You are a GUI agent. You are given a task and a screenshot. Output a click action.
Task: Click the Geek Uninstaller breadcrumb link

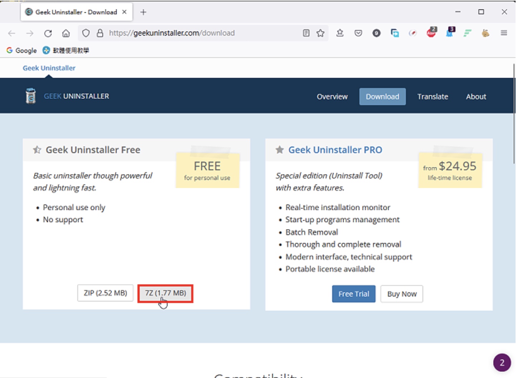49,68
